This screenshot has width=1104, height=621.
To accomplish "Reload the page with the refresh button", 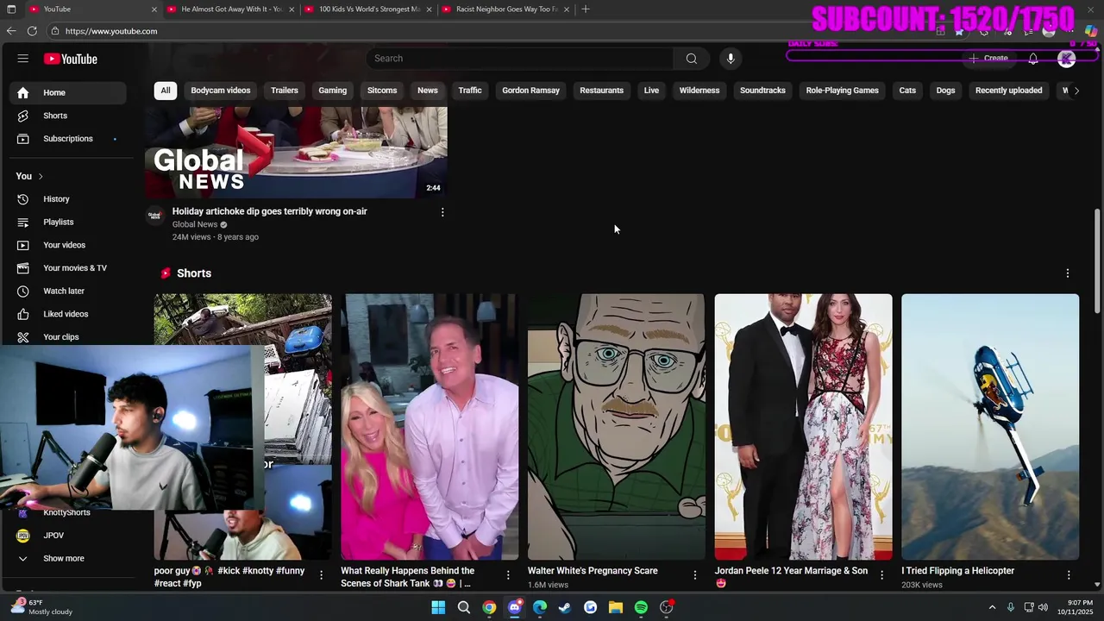I will [32, 31].
